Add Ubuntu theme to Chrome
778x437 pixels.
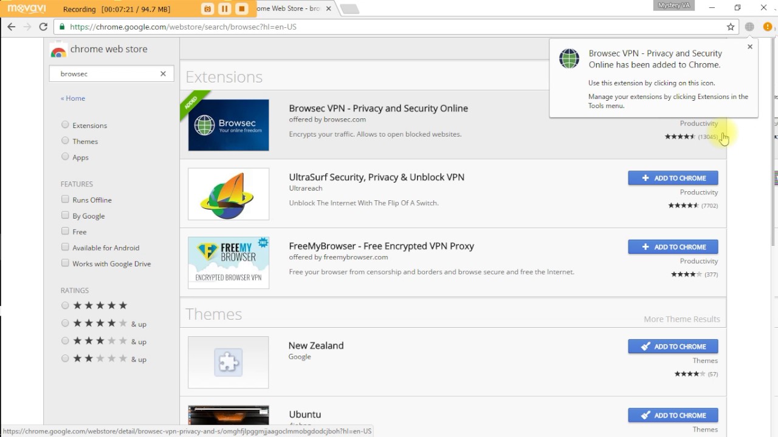[x=673, y=415]
